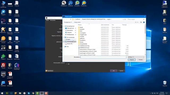
Task: Open File Explorer from the taskbar
Action: 20,93
